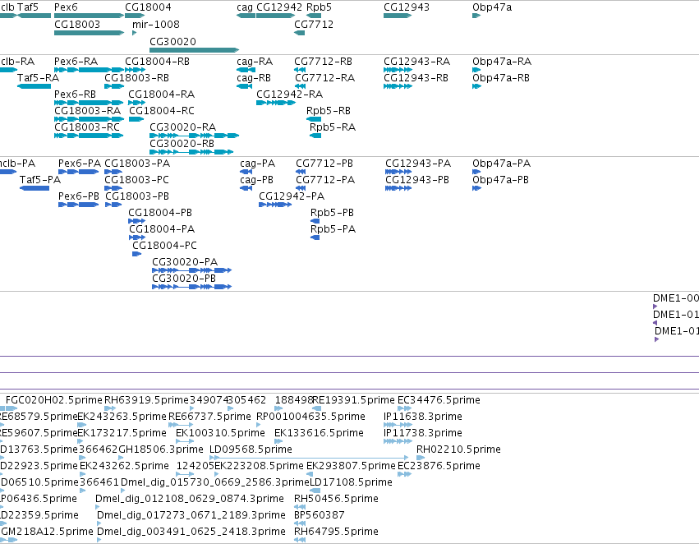
Task: Select transcript CG18003-RB
Action: (x=137, y=77)
